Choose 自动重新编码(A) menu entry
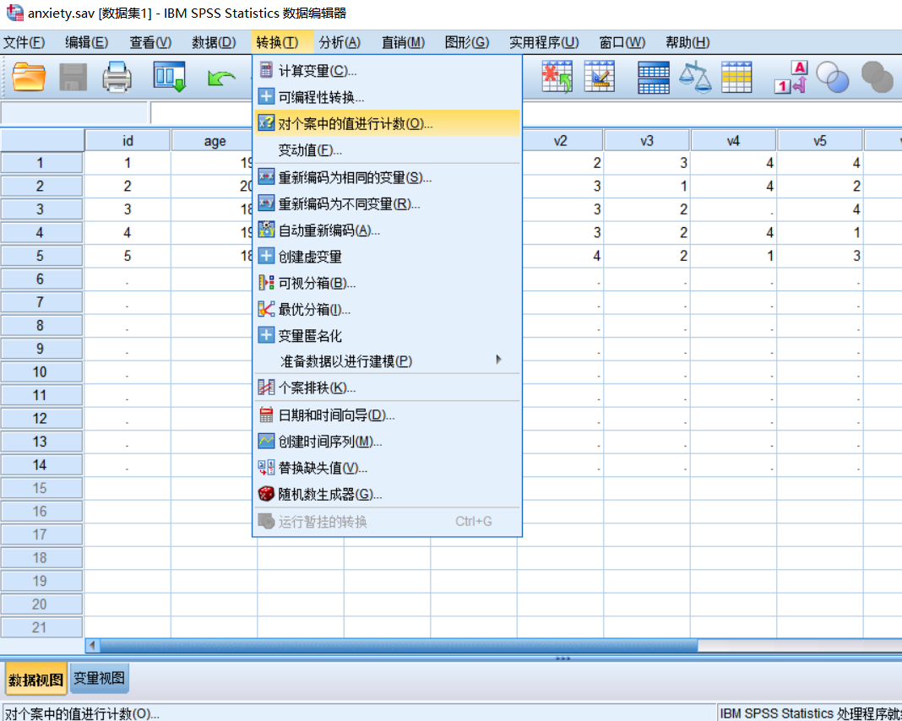Viewport: 902px width, 721px height. [x=387, y=230]
